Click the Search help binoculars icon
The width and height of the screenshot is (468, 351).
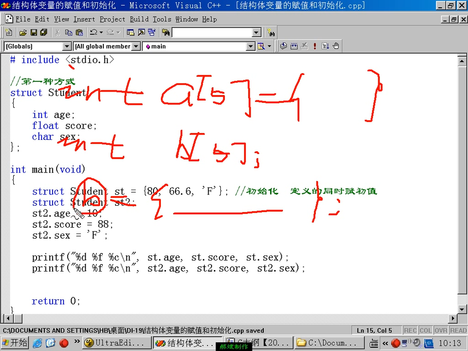271,32
